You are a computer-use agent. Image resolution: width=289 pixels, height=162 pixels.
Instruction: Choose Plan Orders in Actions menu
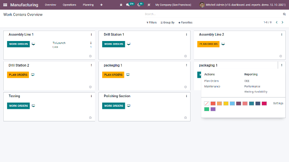pos(212,81)
